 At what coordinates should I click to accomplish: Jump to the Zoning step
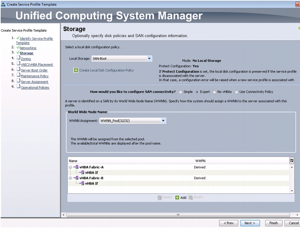click(x=26, y=59)
